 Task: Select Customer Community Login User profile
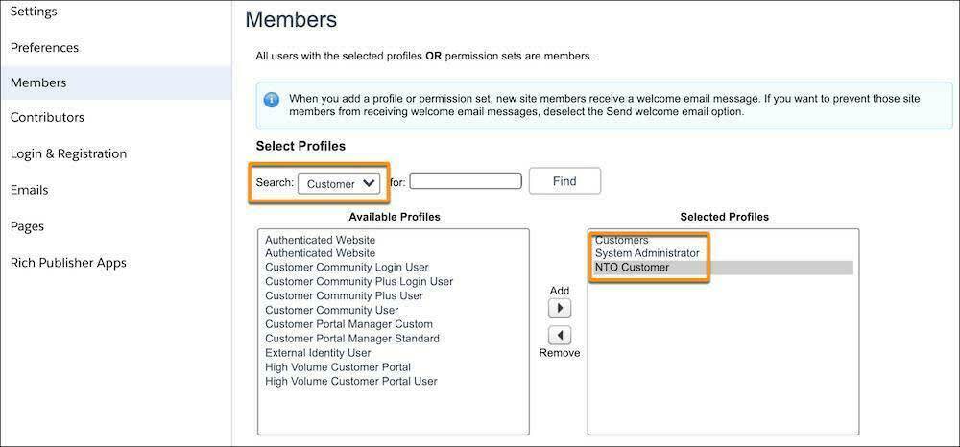347,268
